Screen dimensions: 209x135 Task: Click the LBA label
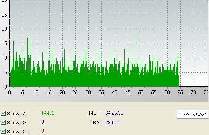tap(95, 123)
